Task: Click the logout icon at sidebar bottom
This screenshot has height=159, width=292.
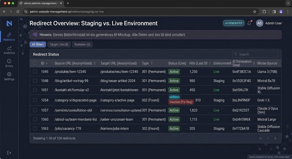Action: [x=9, y=153]
